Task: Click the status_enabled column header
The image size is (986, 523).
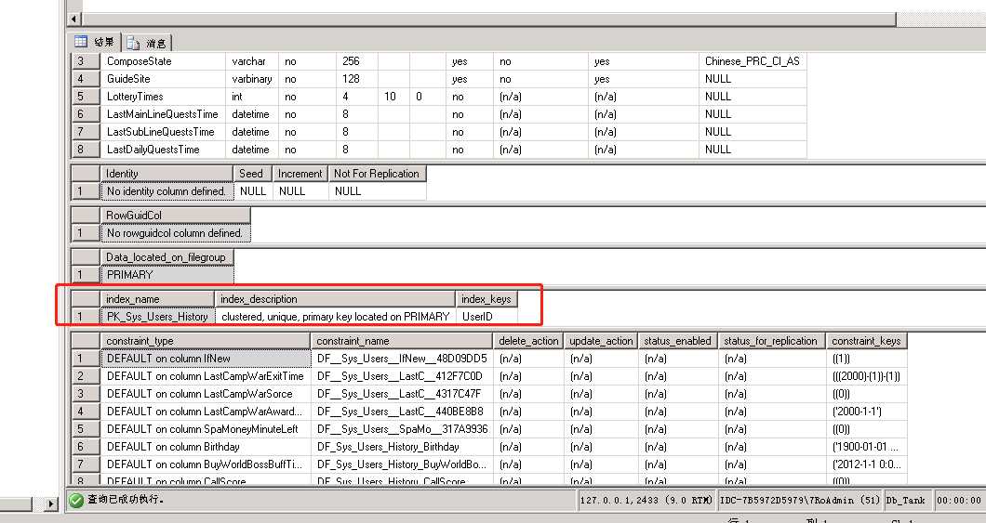Action: click(678, 340)
